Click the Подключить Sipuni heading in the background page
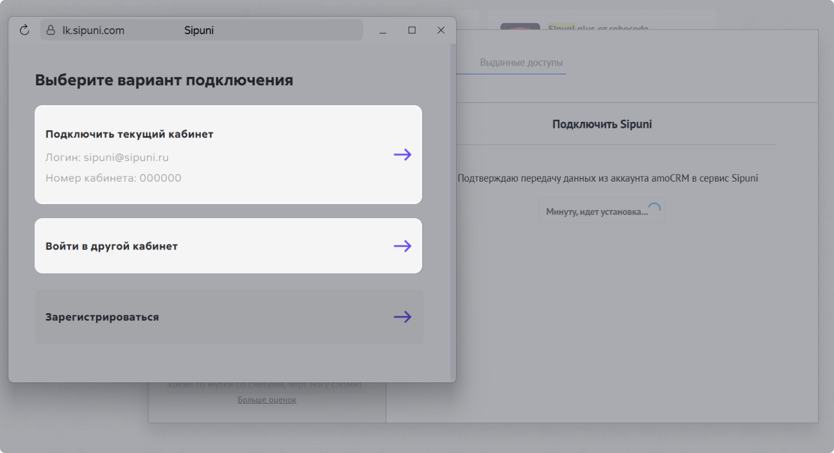 pos(602,124)
